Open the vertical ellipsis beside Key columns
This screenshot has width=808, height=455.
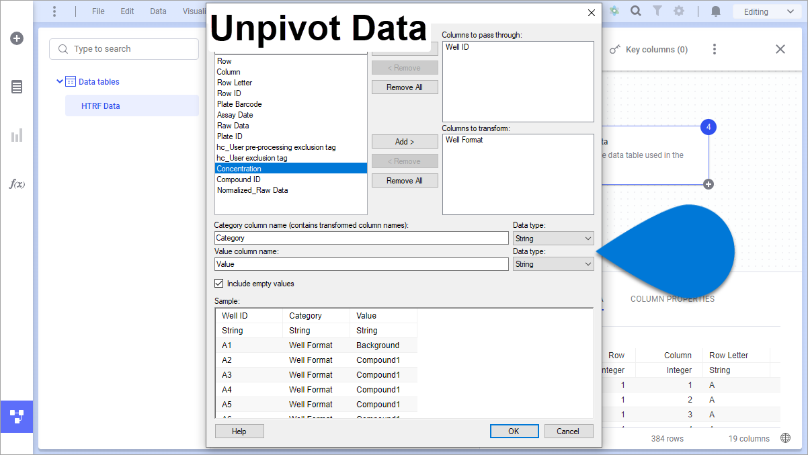click(x=715, y=49)
